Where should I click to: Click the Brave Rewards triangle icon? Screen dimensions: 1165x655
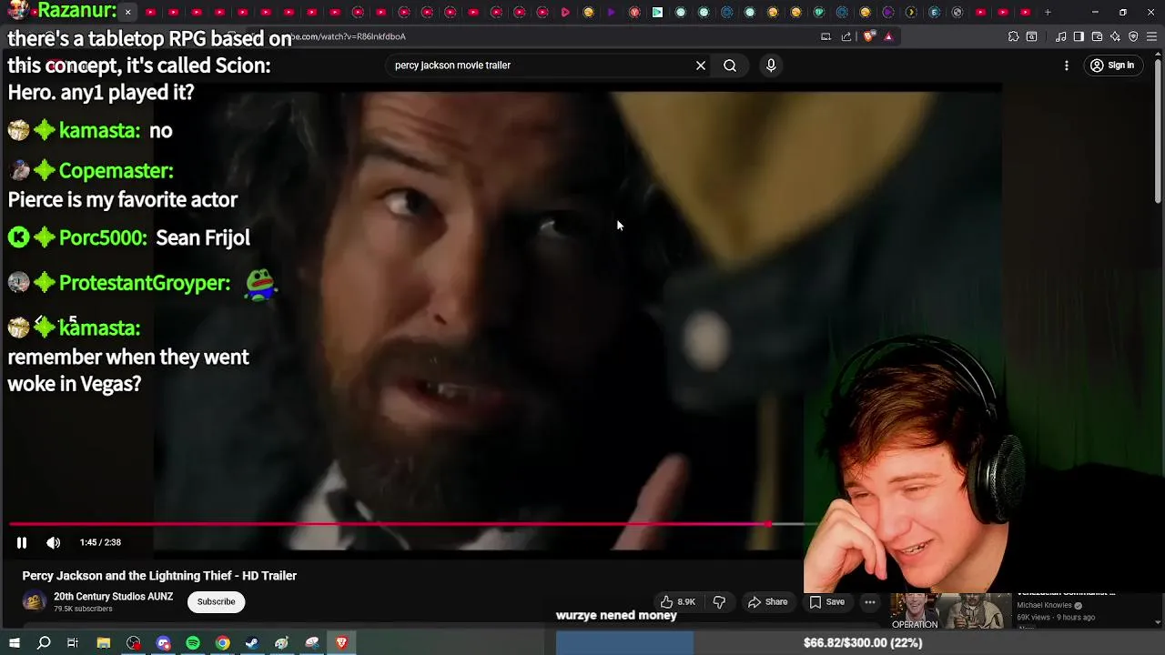point(888,36)
